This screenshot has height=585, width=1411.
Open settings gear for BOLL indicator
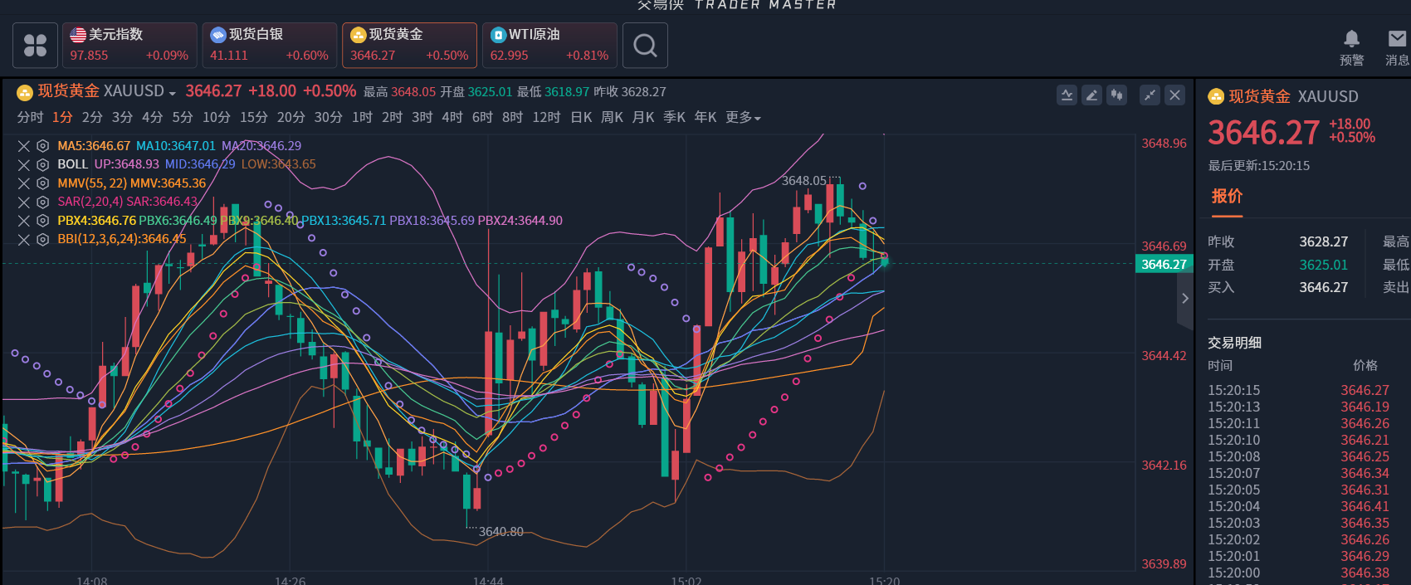coord(42,164)
